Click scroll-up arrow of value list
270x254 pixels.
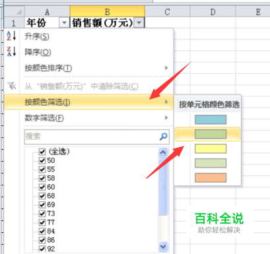163,152
